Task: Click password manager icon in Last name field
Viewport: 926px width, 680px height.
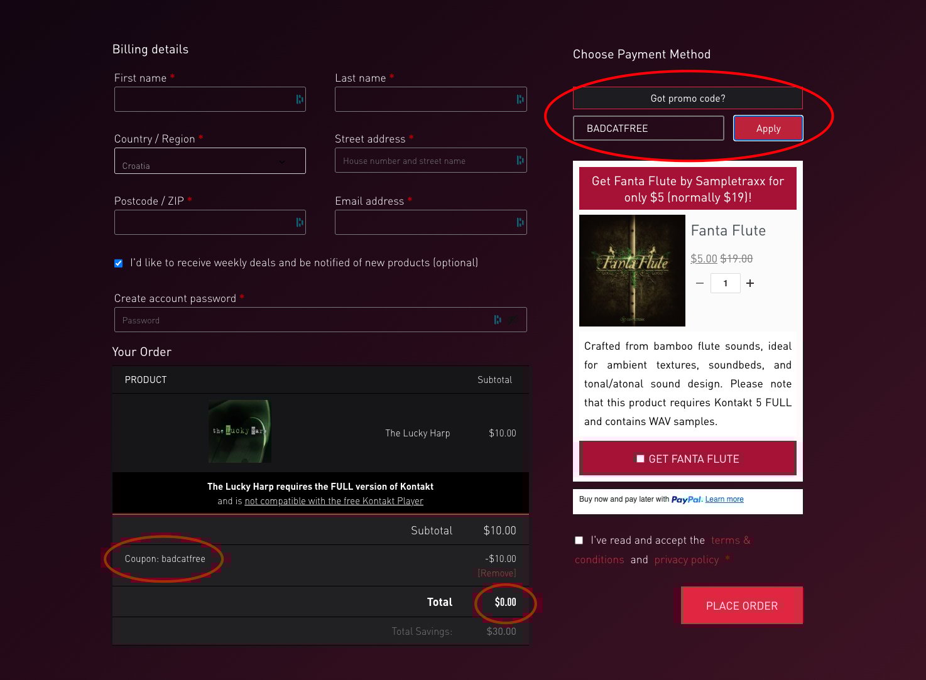Action: pos(520,99)
